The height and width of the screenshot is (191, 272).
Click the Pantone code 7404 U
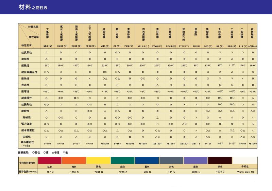point(98,172)
